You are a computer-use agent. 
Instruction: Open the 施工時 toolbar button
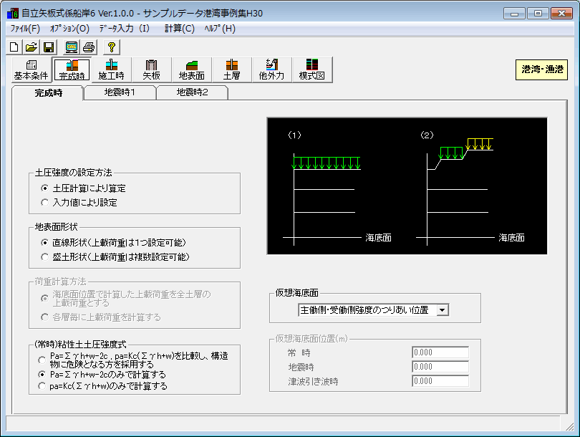[x=111, y=69]
